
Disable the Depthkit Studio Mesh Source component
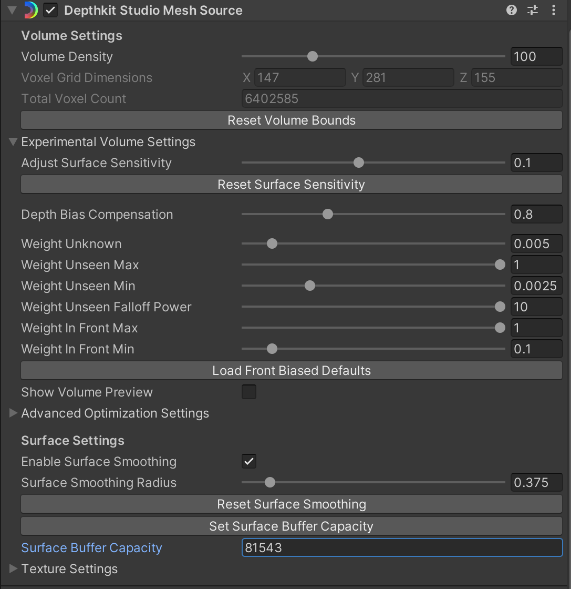click(x=50, y=10)
